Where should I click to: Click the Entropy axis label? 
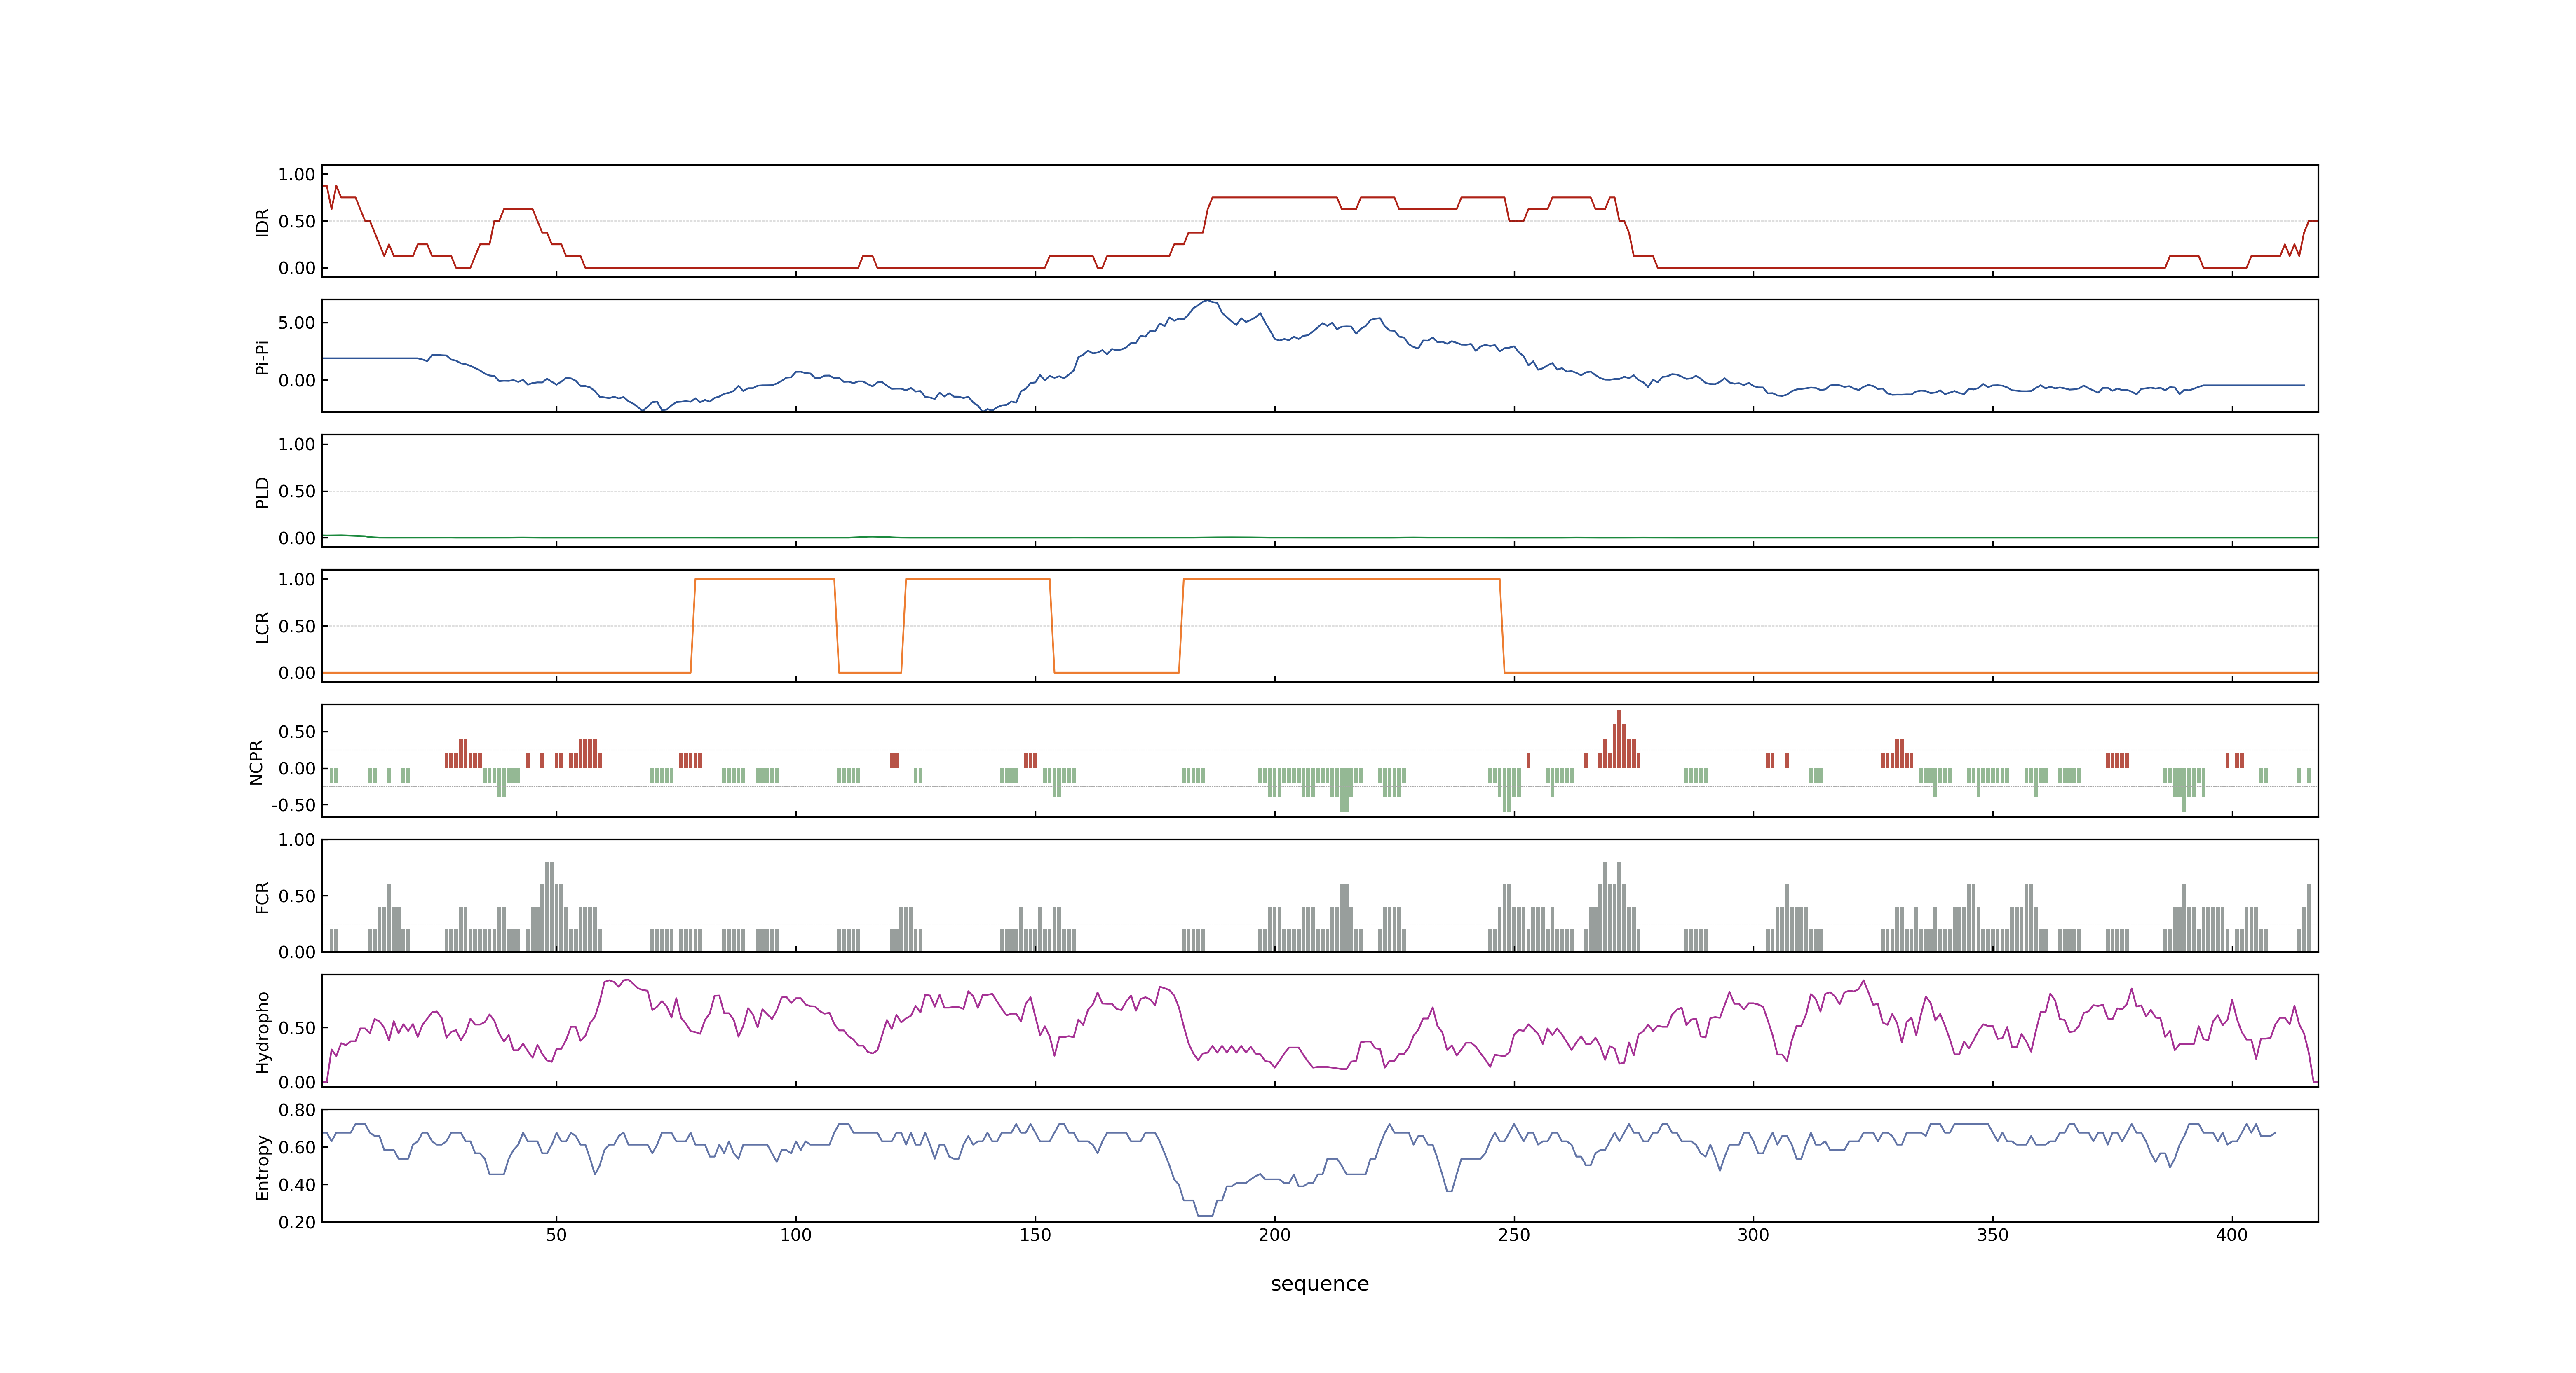click(x=262, y=1166)
